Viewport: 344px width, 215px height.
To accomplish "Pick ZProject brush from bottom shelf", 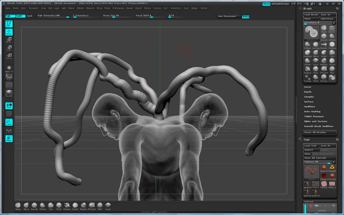I will (92, 206).
